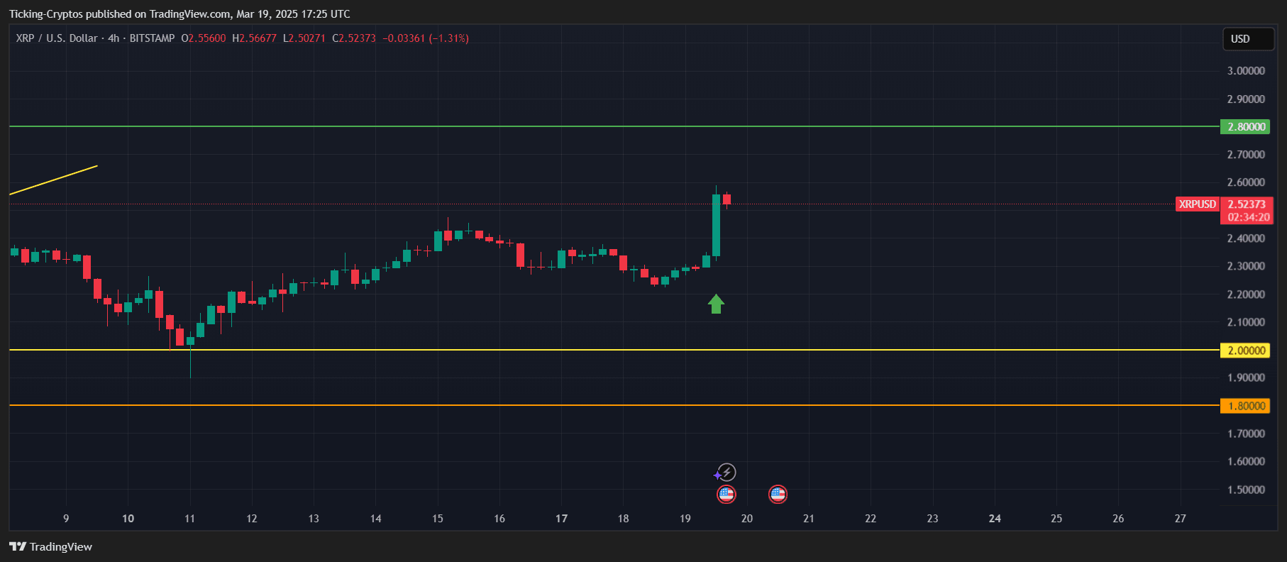Image resolution: width=1287 pixels, height=562 pixels.
Task: Click date label 18 on the time axis
Action: (623, 519)
